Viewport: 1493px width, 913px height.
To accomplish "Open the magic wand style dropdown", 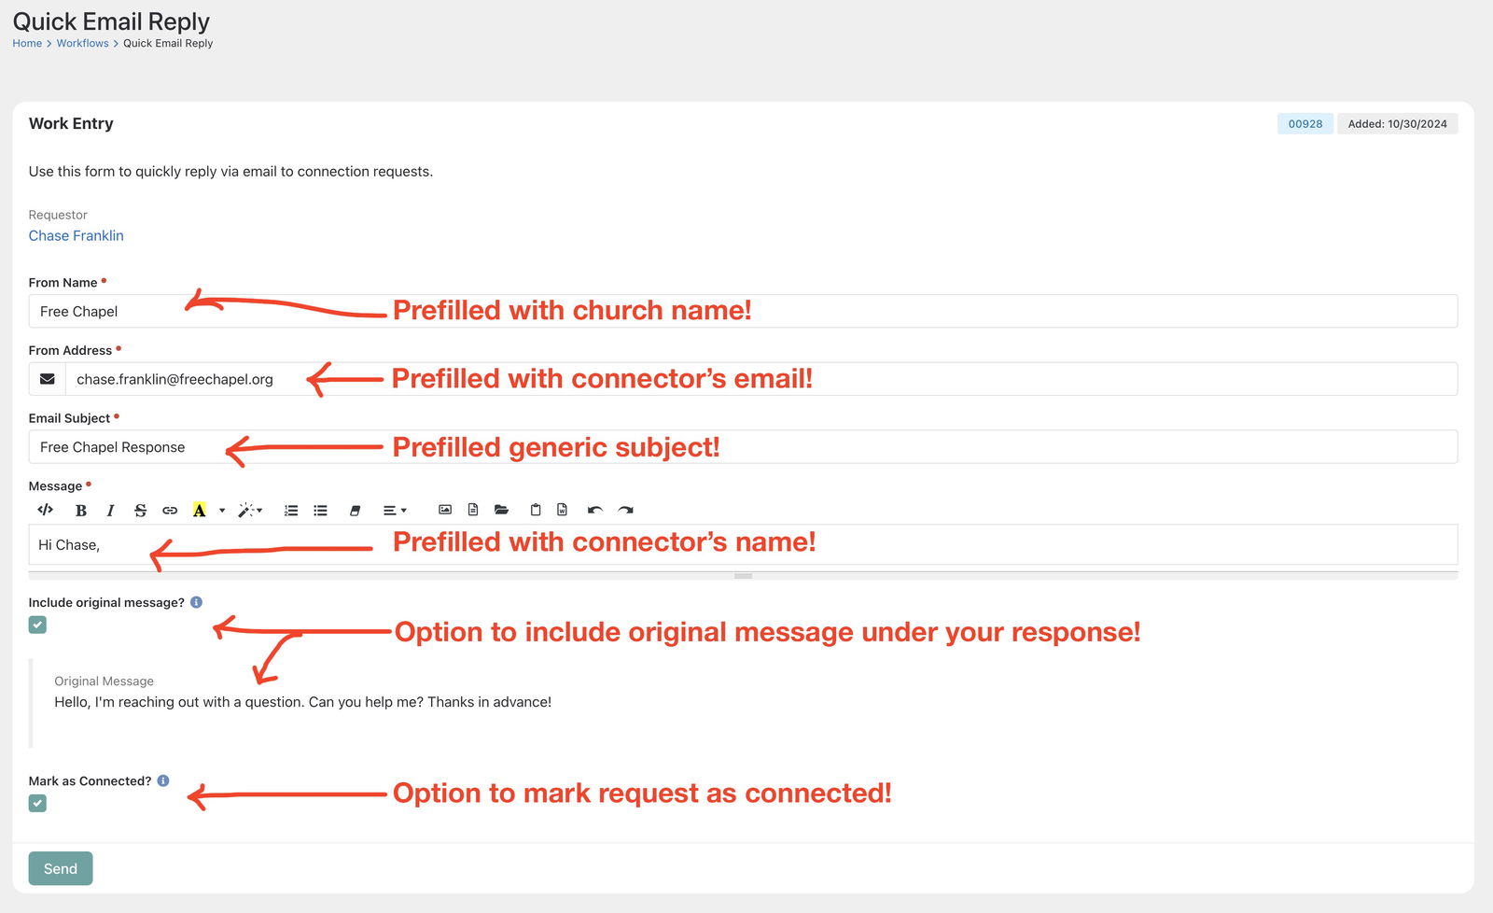I will click(x=249, y=510).
